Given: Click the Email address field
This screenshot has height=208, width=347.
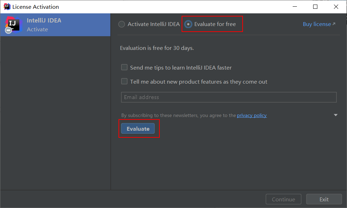Looking at the screenshot, I should [x=229, y=97].
